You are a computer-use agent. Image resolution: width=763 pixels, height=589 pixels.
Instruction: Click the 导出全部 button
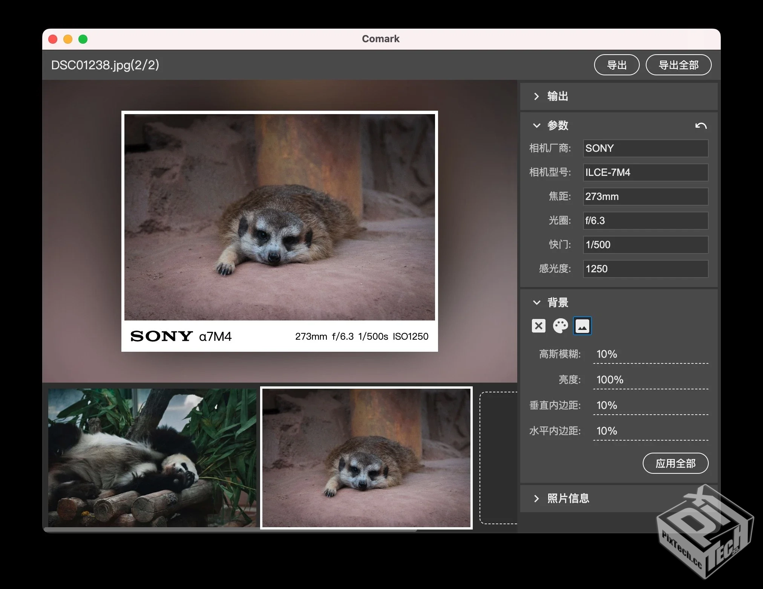[x=678, y=65]
